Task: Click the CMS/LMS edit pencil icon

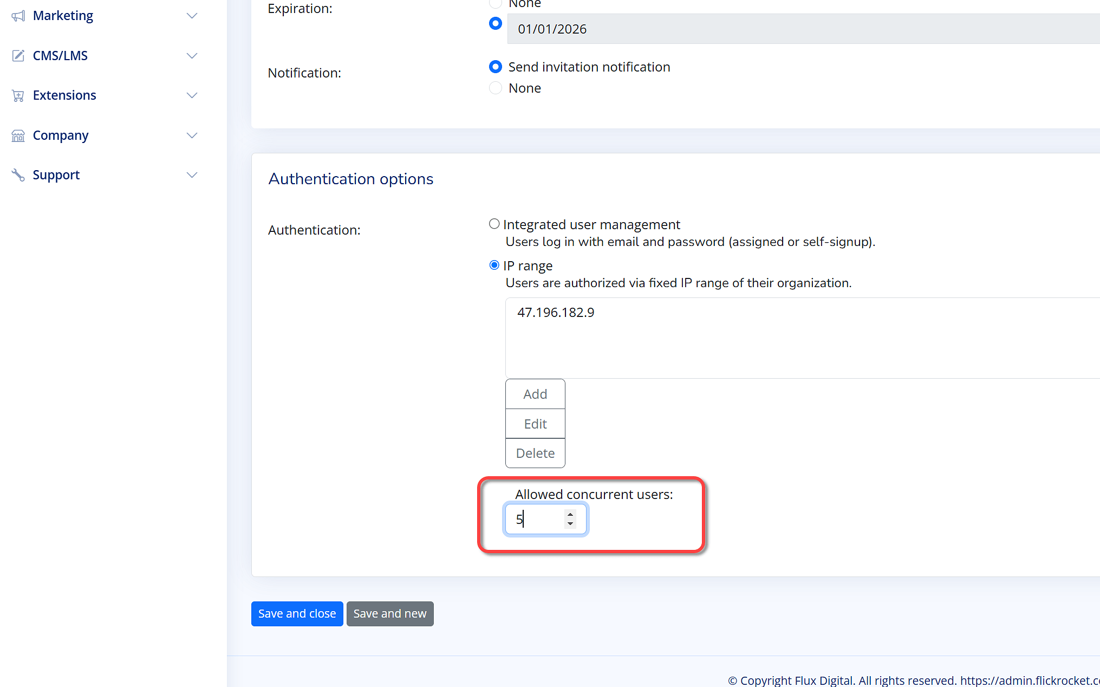Action: (x=18, y=56)
